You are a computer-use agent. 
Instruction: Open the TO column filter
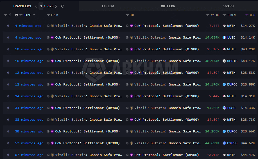[127, 15]
